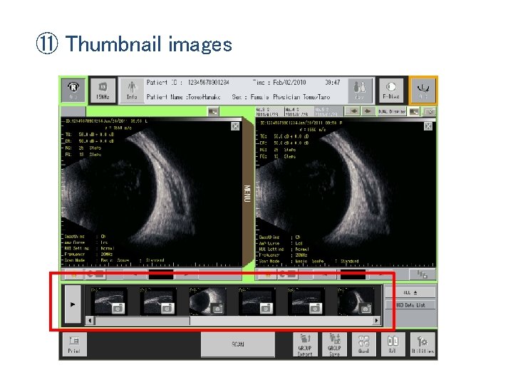Open the vertical MENU tab
Screen dimensions: 513x385
(x=248, y=193)
